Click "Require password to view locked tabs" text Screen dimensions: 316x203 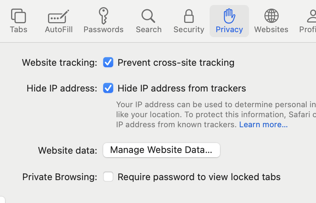(199, 177)
